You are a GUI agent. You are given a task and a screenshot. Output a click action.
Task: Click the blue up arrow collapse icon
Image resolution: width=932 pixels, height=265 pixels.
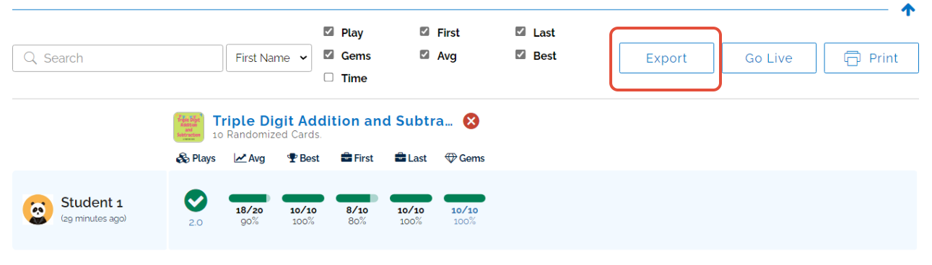(x=908, y=9)
